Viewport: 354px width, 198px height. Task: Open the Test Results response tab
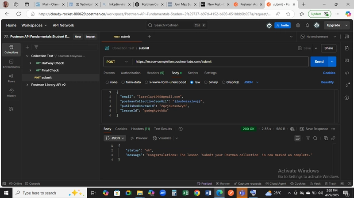163,129
